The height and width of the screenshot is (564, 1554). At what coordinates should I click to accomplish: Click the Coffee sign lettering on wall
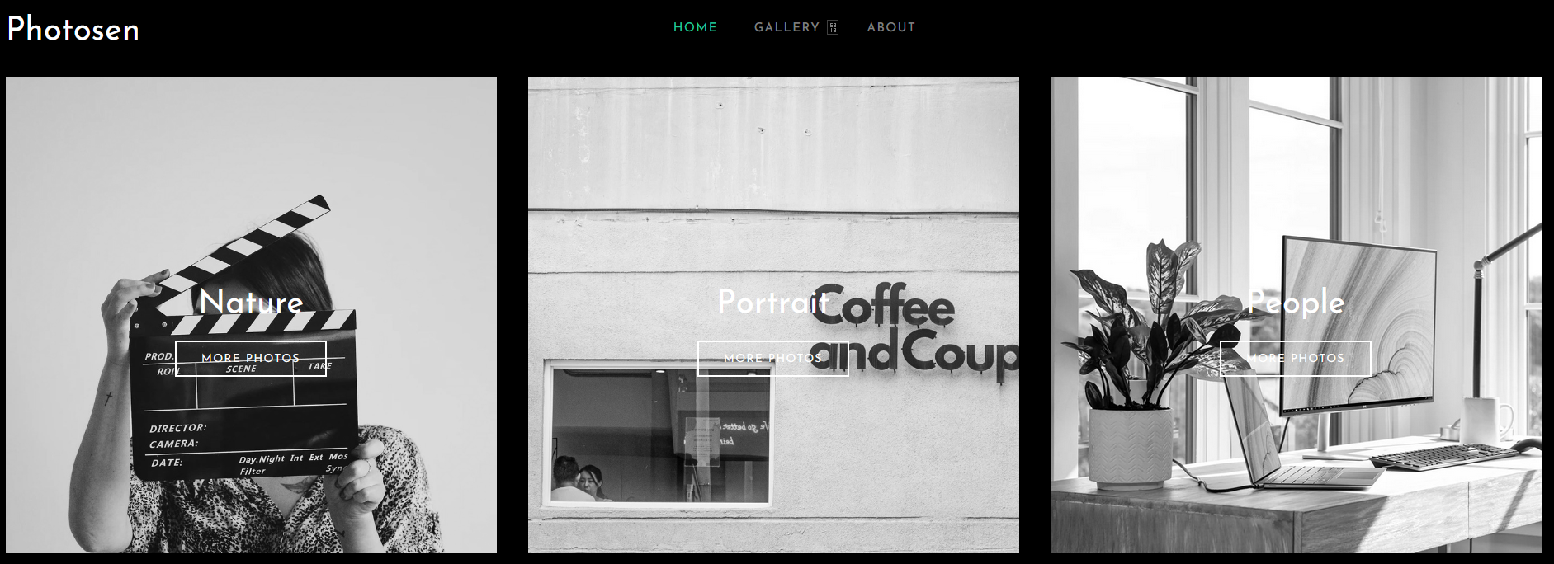[883, 307]
